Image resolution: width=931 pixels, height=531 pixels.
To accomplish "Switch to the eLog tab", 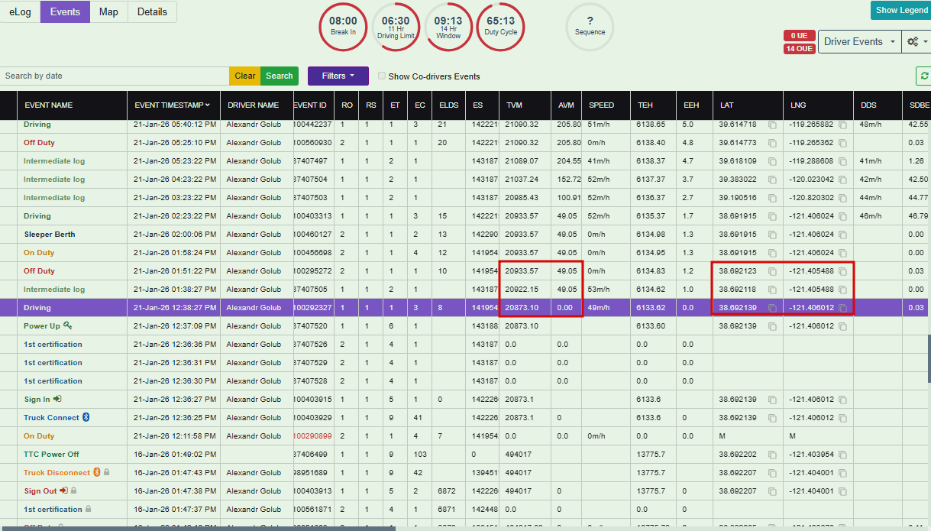I will point(20,11).
